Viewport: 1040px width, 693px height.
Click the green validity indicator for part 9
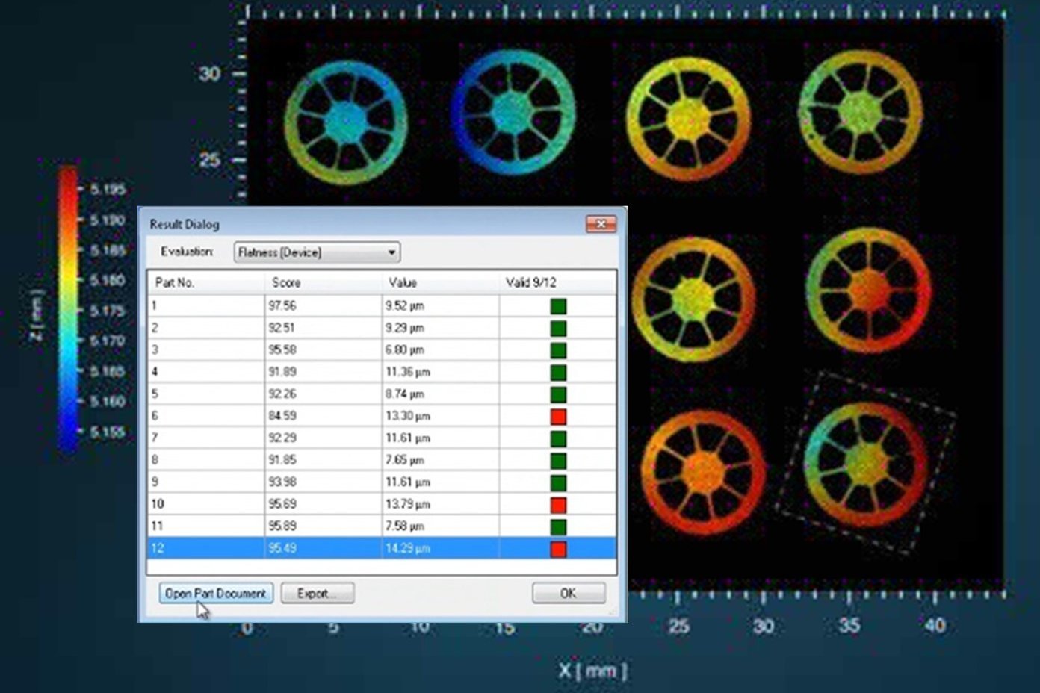(x=559, y=482)
